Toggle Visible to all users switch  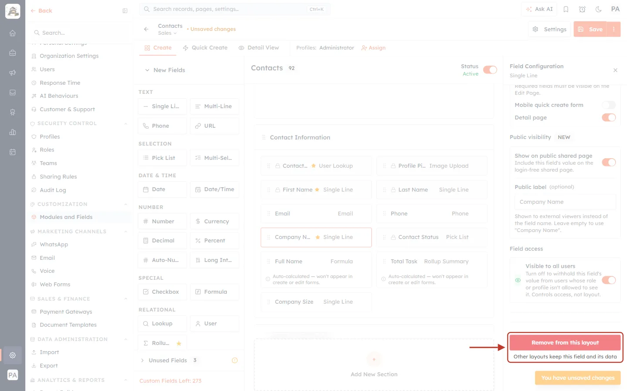click(609, 280)
